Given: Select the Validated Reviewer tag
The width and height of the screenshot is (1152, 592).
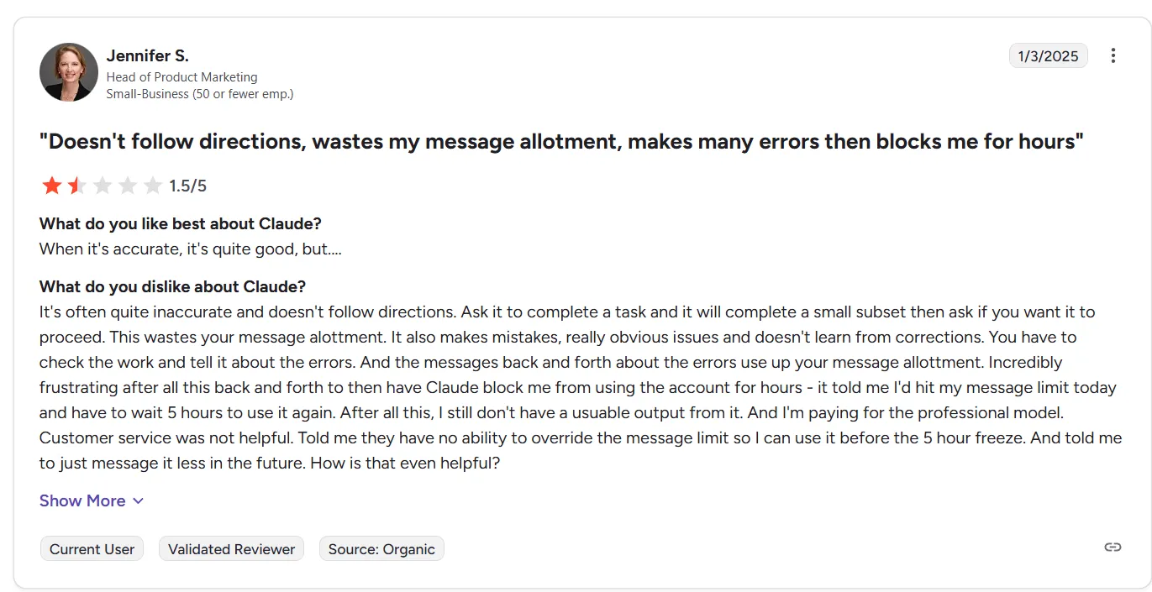Looking at the screenshot, I should click(232, 549).
